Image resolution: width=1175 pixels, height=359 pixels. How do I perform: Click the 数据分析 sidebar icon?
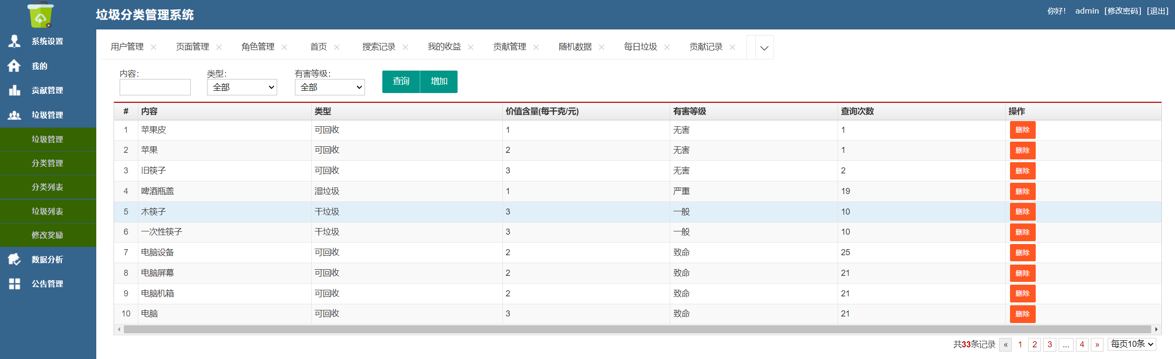click(x=14, y=259)
